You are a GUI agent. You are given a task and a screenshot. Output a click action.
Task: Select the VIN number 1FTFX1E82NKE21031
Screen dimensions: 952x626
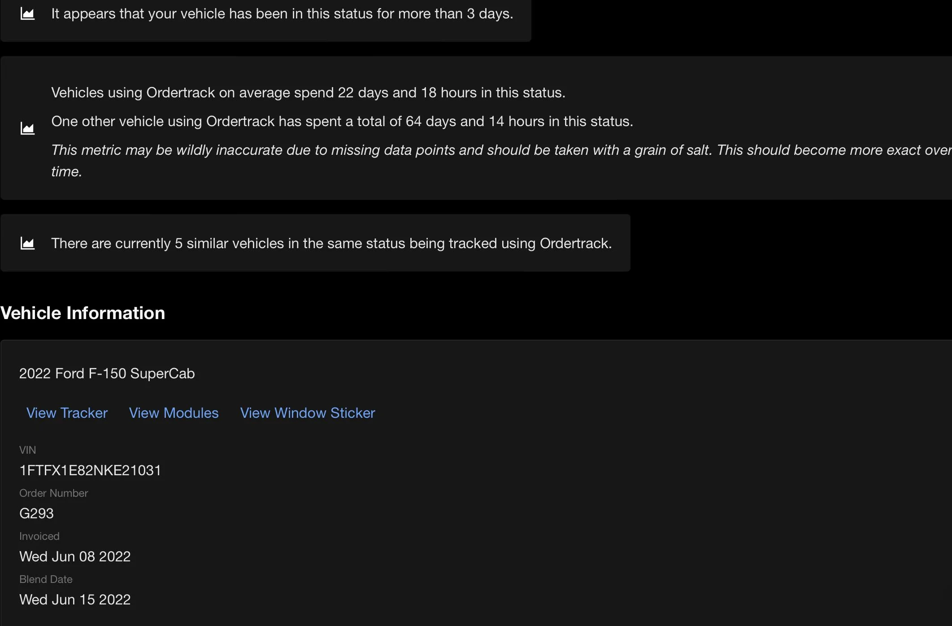coord(90,470)
